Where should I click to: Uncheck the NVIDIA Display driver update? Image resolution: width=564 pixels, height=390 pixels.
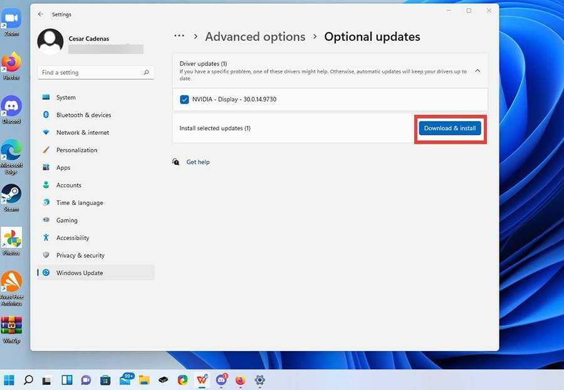tap(184, 99)
